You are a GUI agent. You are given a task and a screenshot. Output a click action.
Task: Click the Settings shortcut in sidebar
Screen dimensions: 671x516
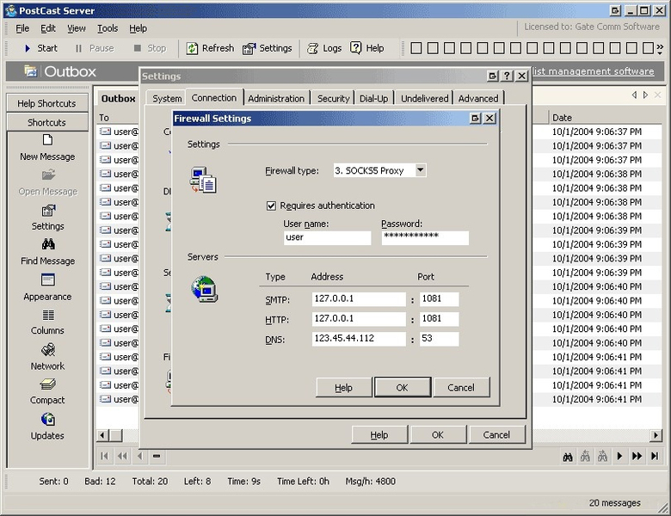click(47, 218)
